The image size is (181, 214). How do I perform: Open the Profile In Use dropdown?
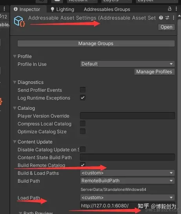click(x=127, y=64)
